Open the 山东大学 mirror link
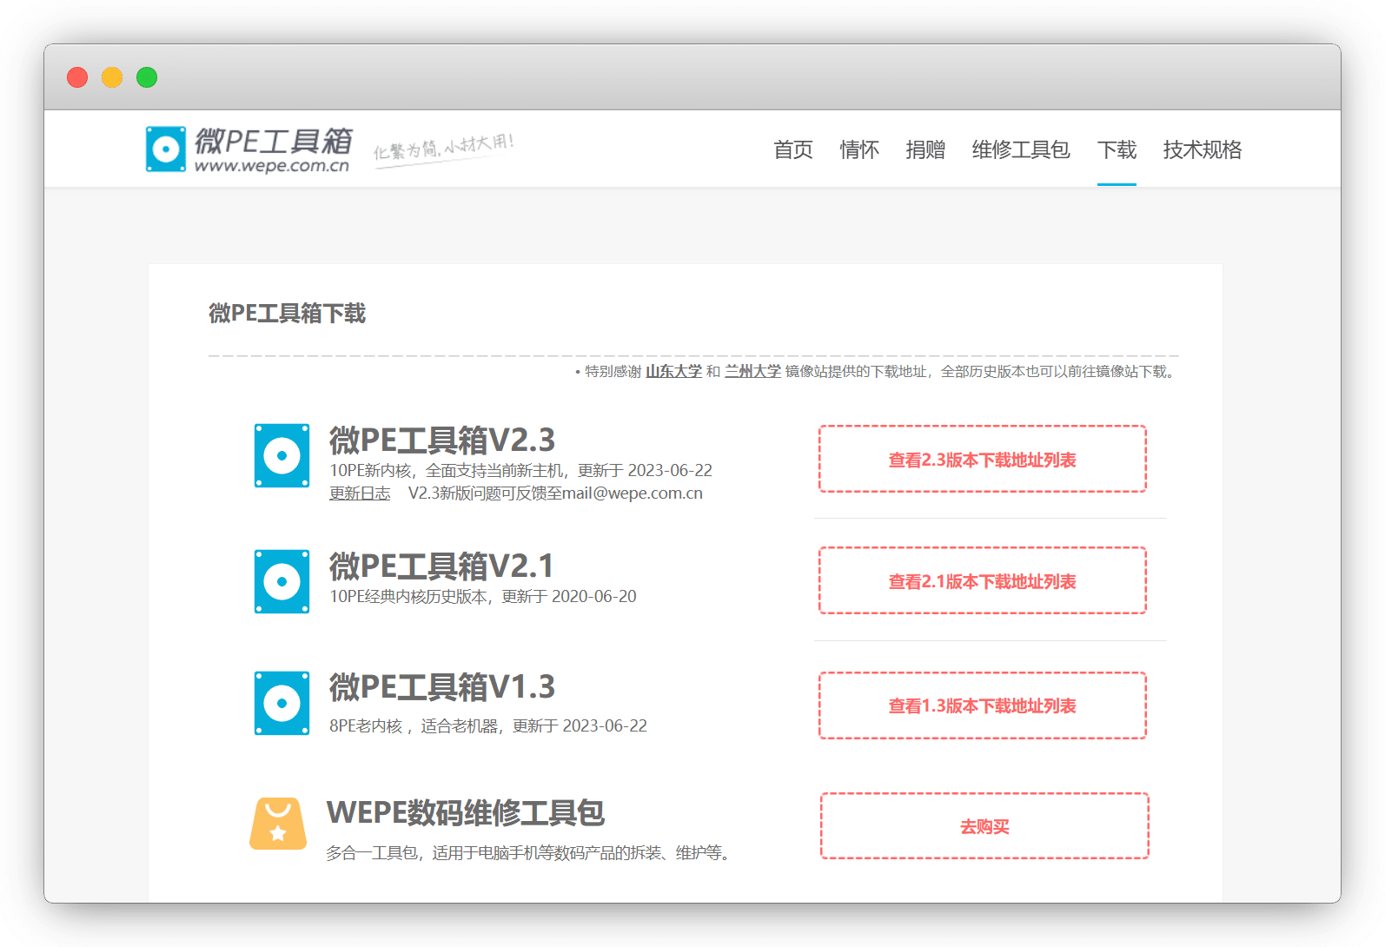The width and height of the screenshot is (1385, 947). tap(673, 372)
